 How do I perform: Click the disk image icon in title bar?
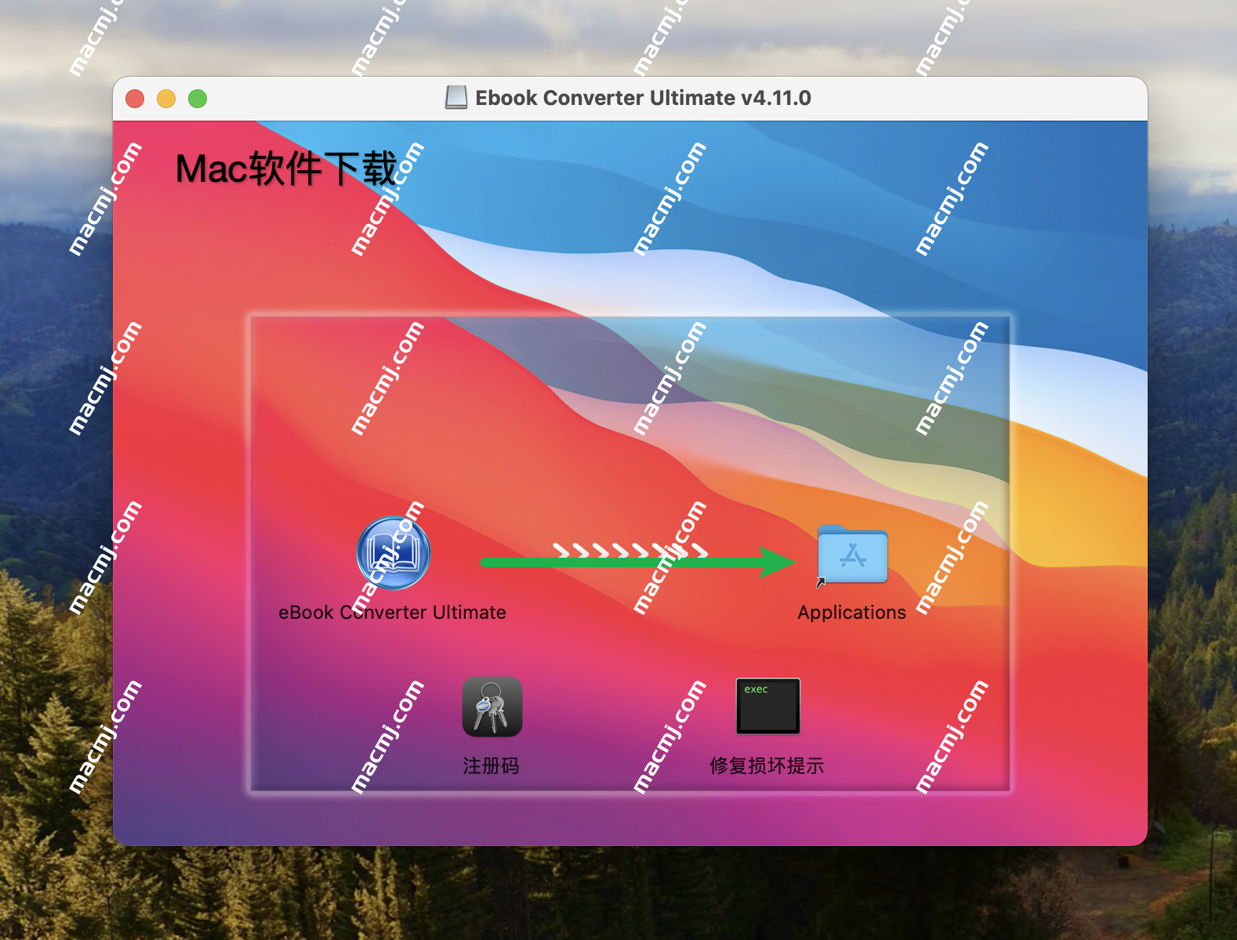(456, 98)
